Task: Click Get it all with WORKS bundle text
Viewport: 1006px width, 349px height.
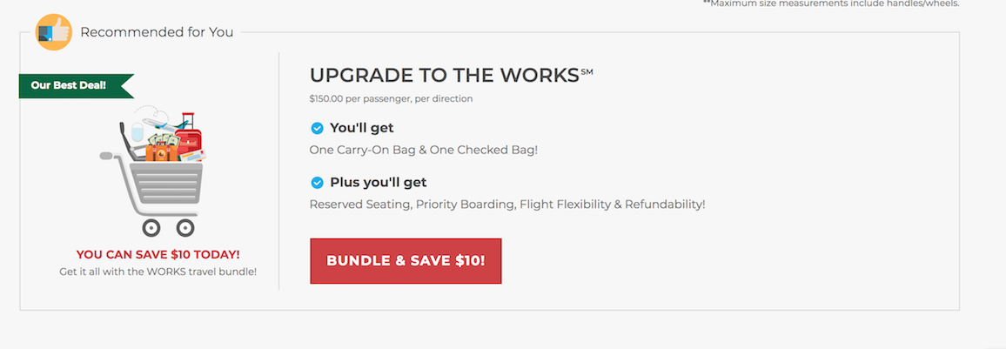Action: [158, 272]
